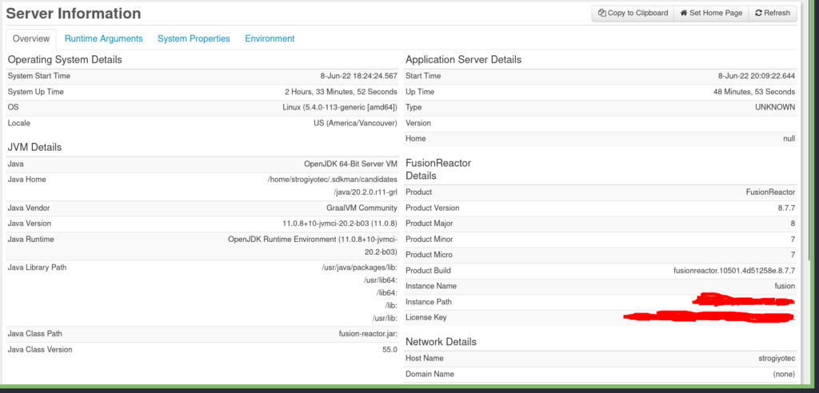Click the Java Class Version value 55.0
This screenshot has width=819, height=393.
(390, 349)
